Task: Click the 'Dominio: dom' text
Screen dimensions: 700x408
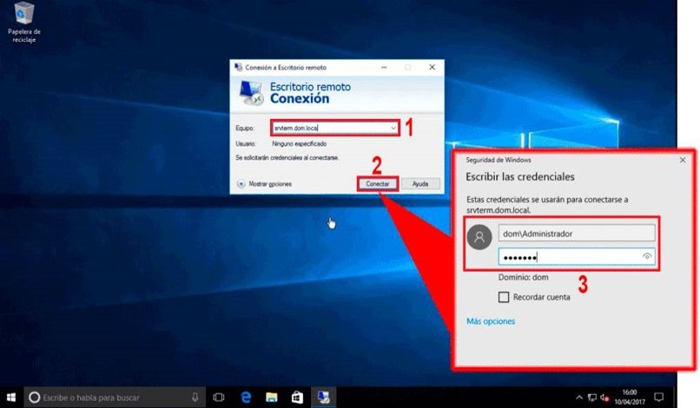Action: click(523, 277)
